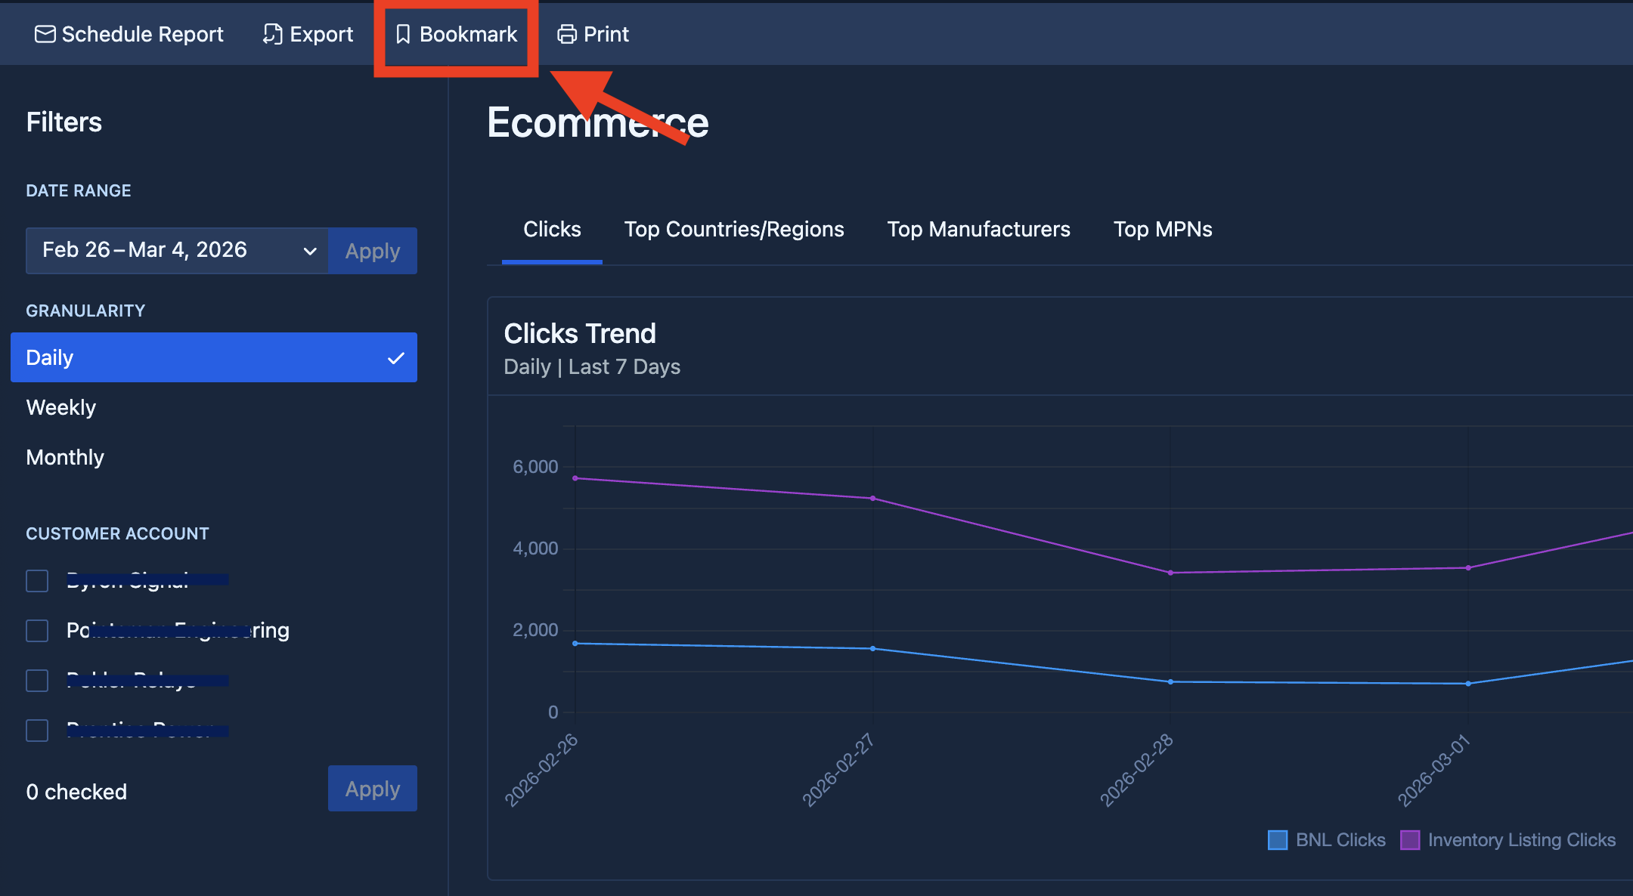Screen dimensions: 1633x896
Task: Open the Top Manufacturers tab
Action: tap(978, 230)
